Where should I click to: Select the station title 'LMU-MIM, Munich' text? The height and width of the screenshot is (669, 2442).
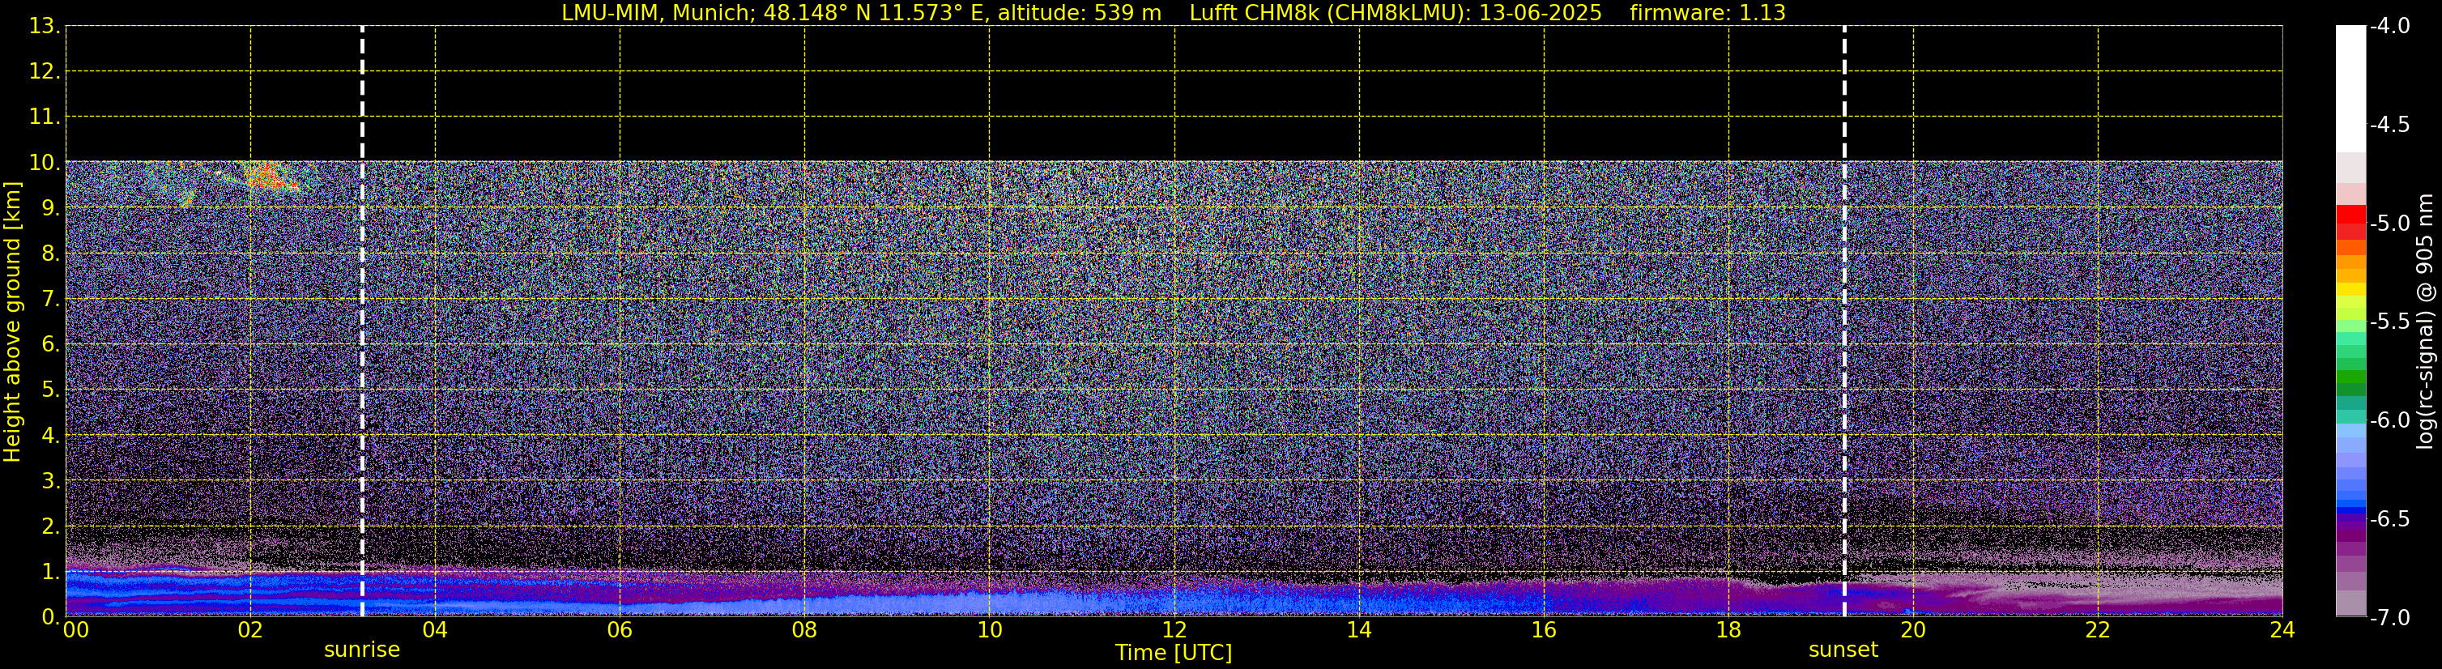click(x=658, y=12)
